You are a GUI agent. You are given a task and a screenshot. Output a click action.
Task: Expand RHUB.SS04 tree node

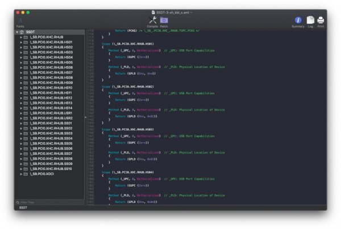pyautogui.click(x=21, y=138)
